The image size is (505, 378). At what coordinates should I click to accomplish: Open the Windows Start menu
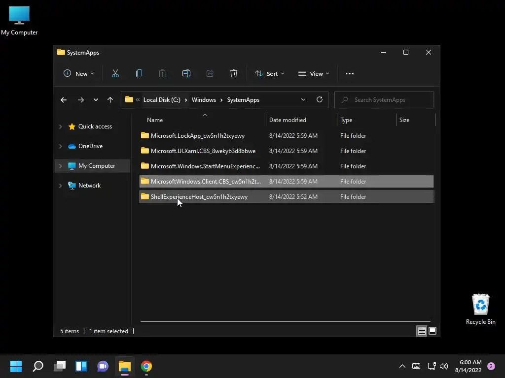(x=16, y=366)
